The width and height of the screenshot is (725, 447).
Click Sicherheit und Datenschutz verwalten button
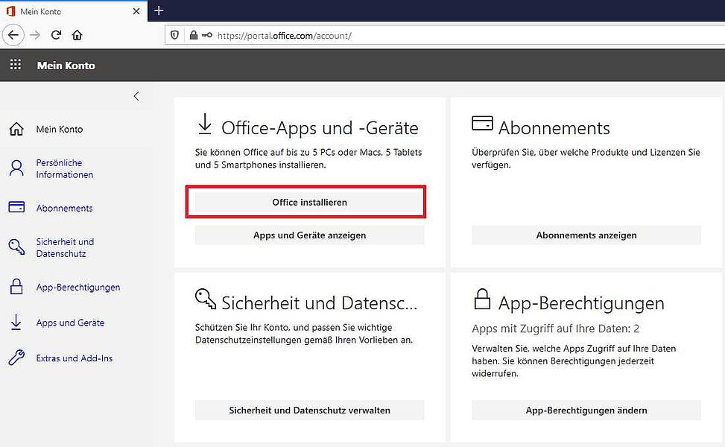tap(309, 410)
